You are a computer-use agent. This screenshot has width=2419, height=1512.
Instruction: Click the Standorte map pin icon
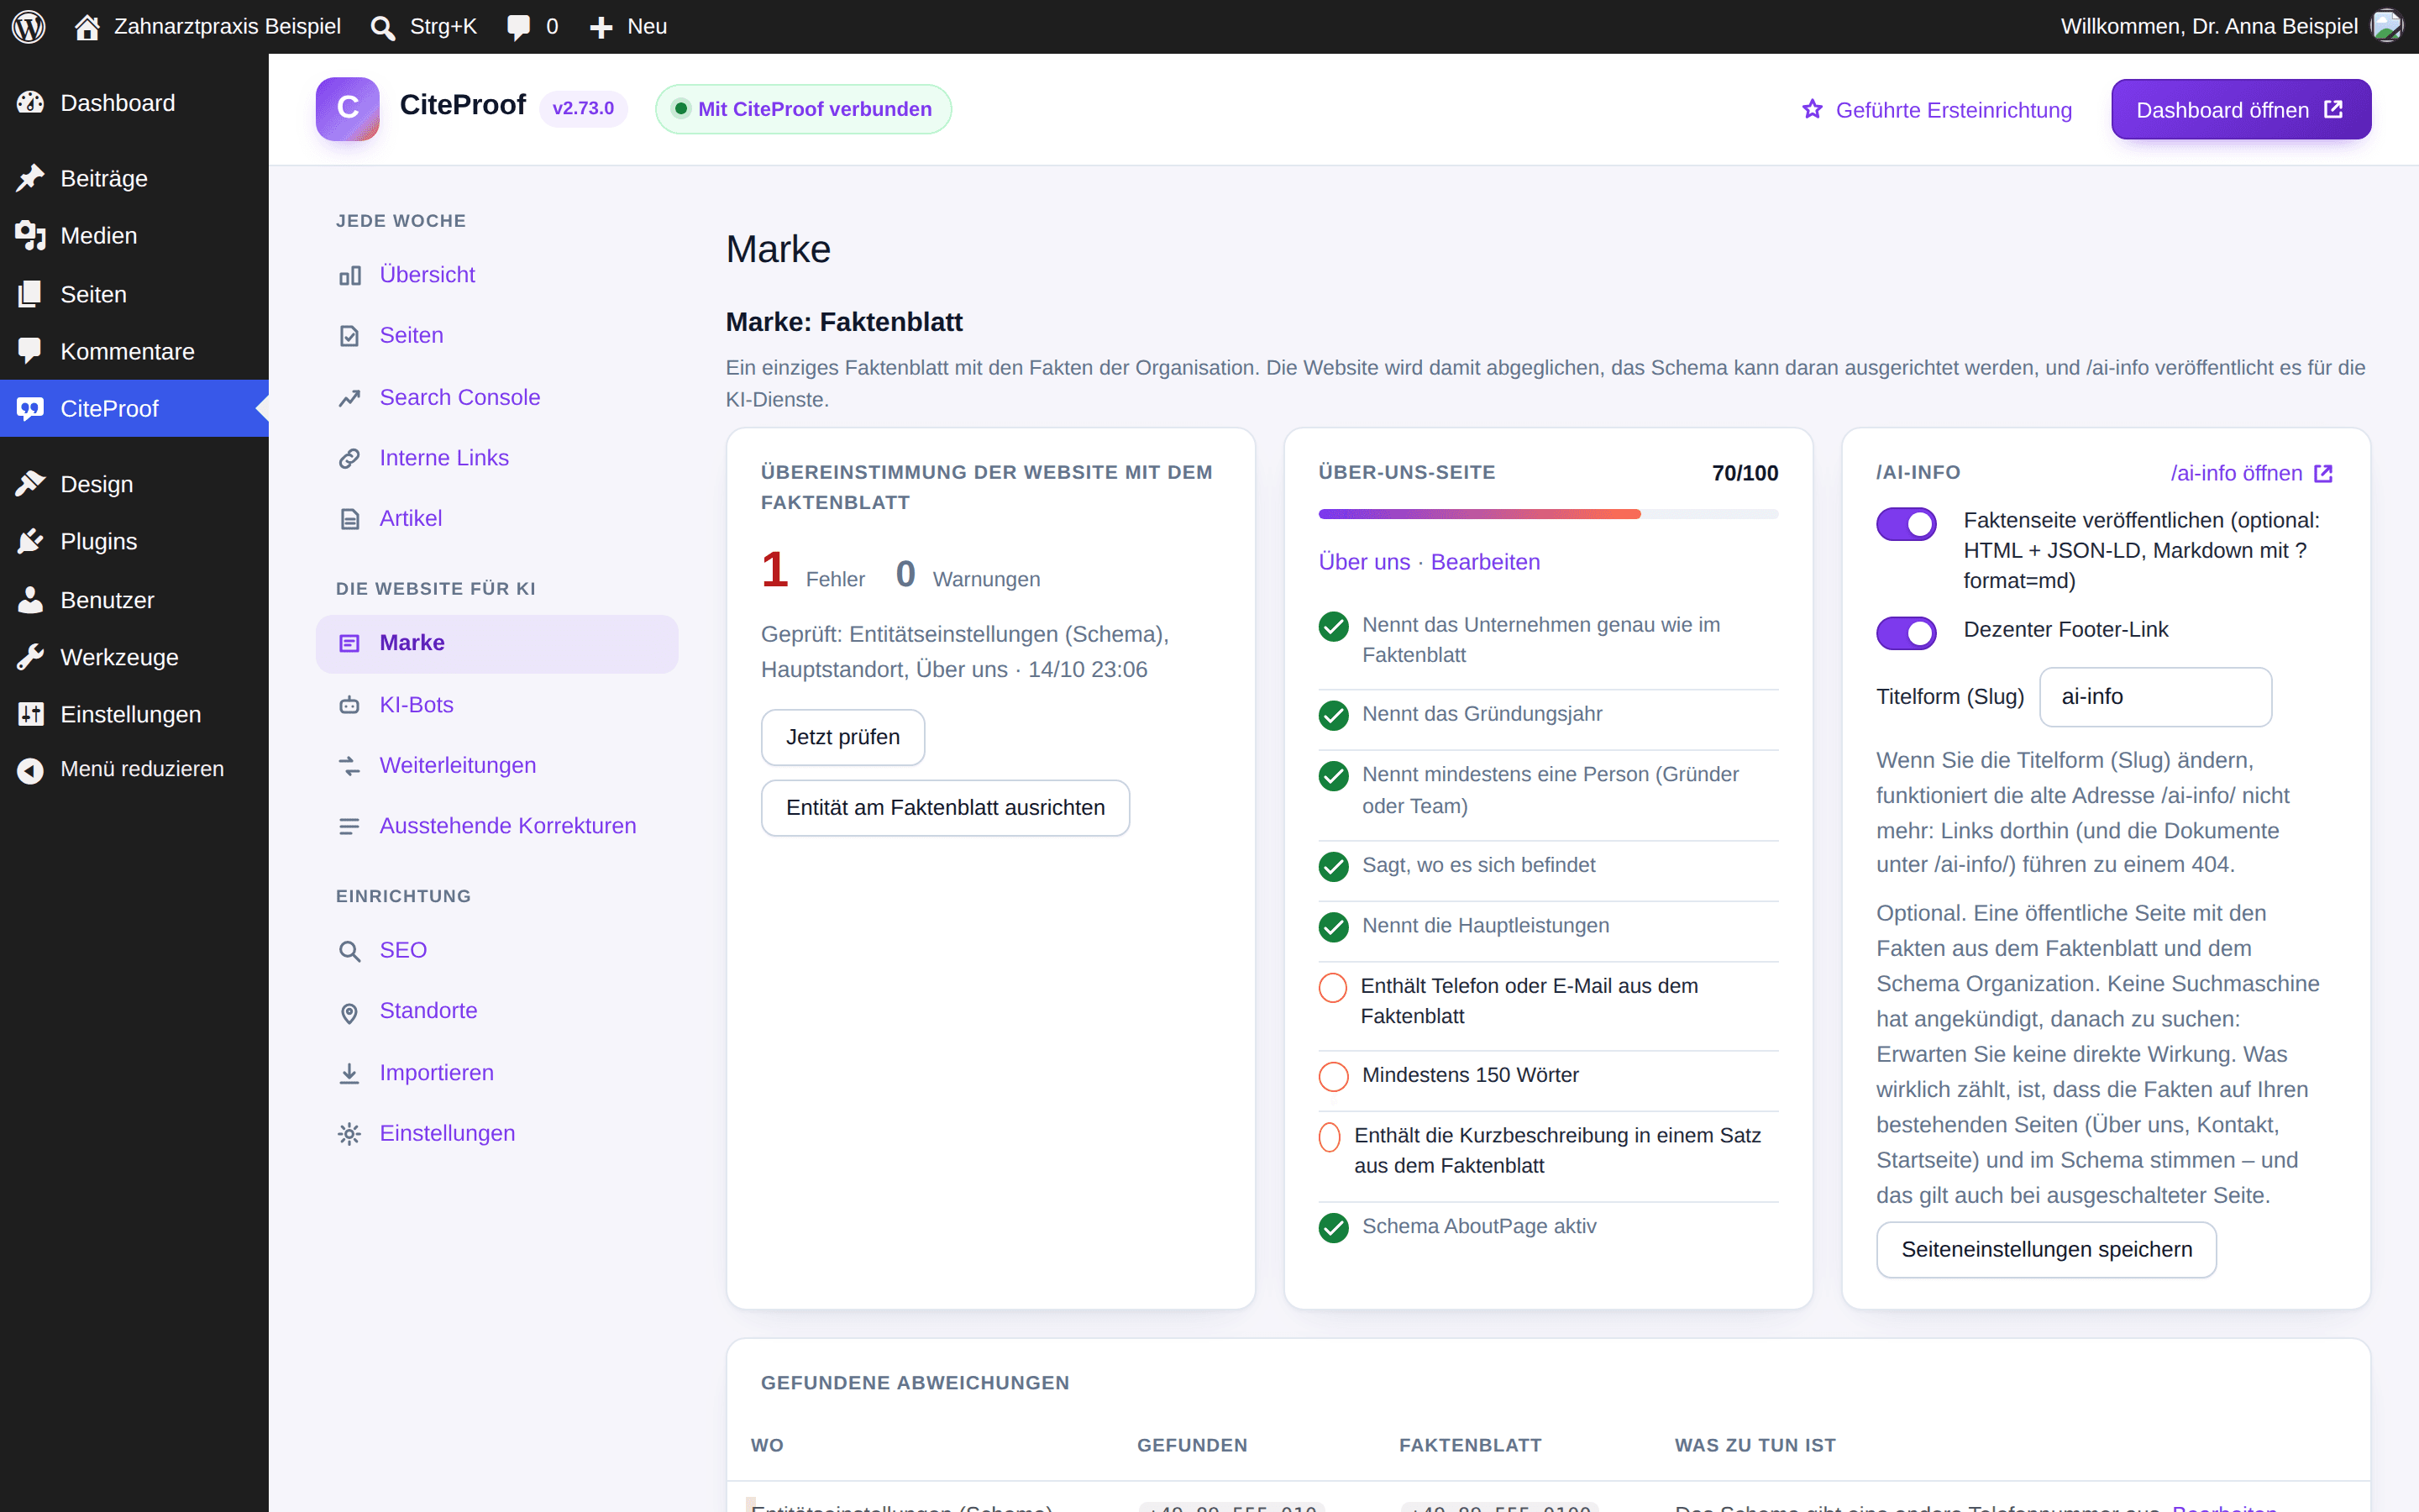pyautogui.click(x=349, y=1012)
